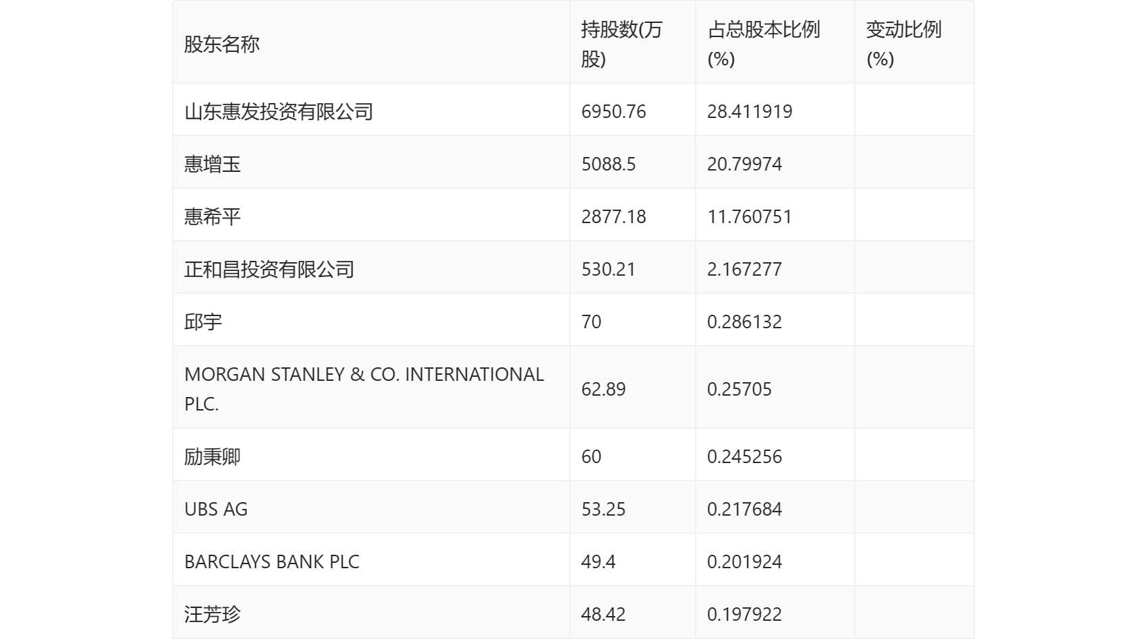
Task: Select the 汪芳珍 shareholder name
Action: click(x=213, y=615)
